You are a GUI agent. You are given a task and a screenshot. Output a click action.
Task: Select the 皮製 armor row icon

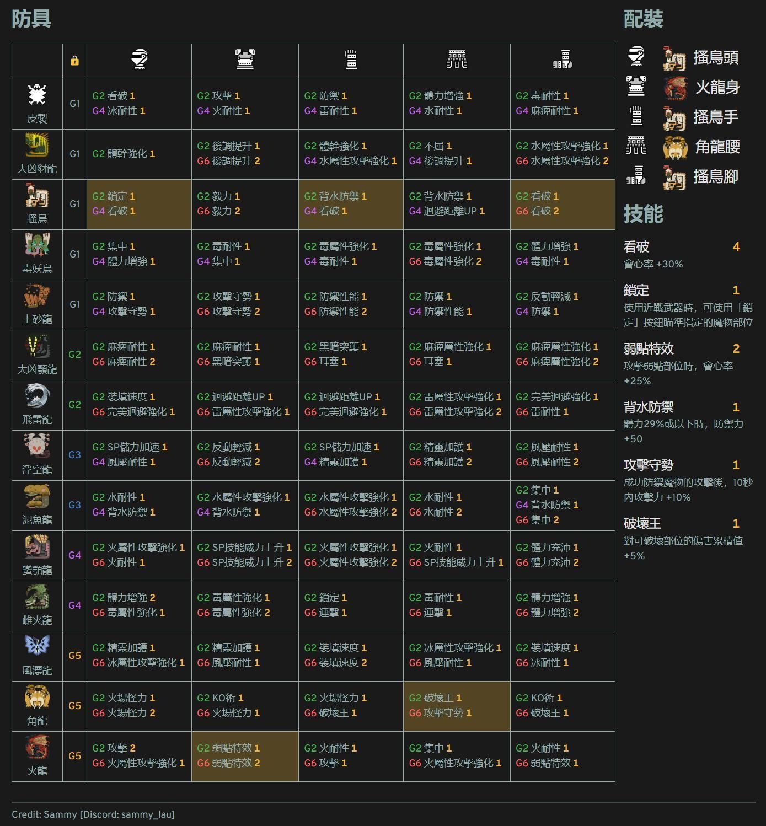37,96
